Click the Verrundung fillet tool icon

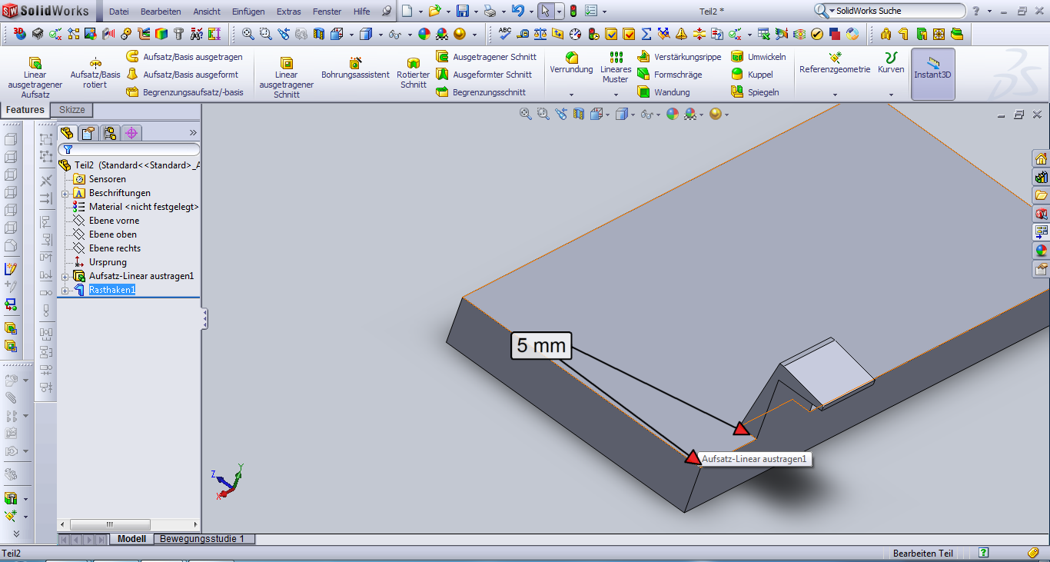(x=571, y=58)
